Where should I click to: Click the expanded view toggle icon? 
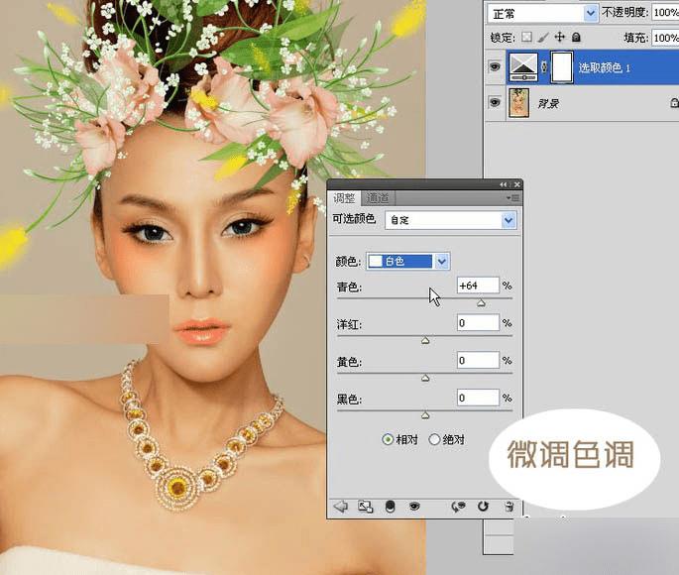tap(365, 507)
